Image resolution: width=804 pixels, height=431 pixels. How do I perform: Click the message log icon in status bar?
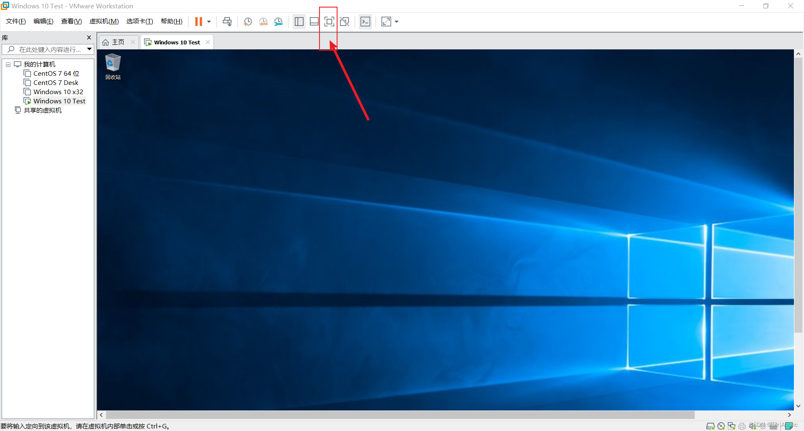(x=789, y=426)
